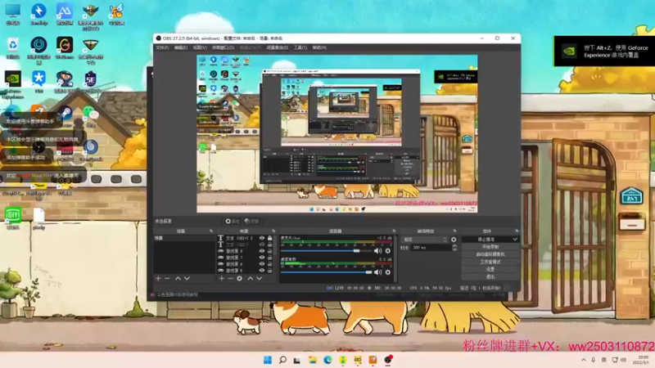Pop out the 控件 dock panel
Screen dimensions: 655x368
pyautogui.click(x=517, y=231)
